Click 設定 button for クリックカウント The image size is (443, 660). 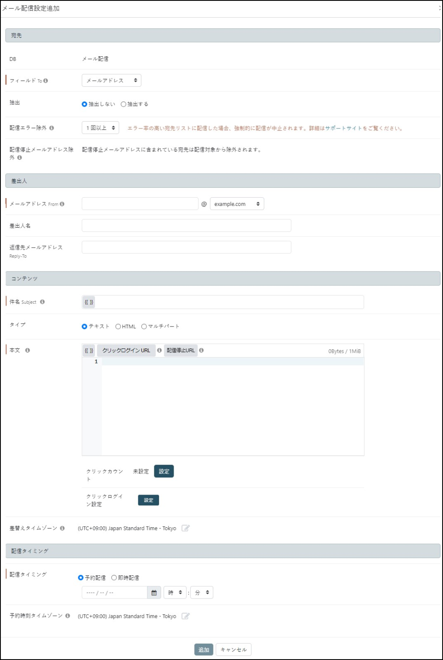(x=164, y=471)
